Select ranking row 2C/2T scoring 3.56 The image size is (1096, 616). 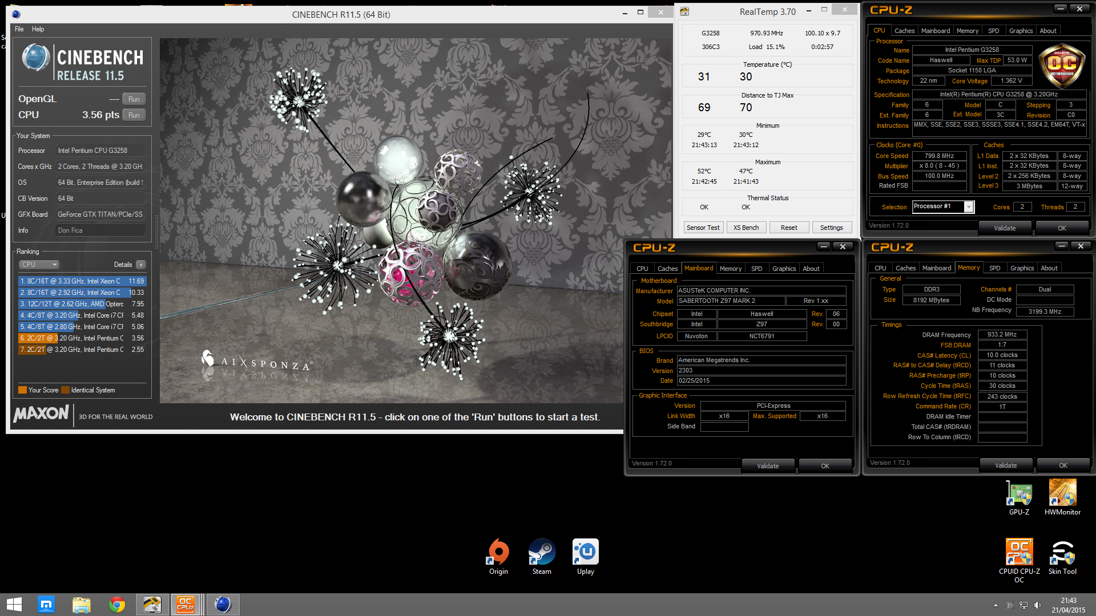pos(82,338)
